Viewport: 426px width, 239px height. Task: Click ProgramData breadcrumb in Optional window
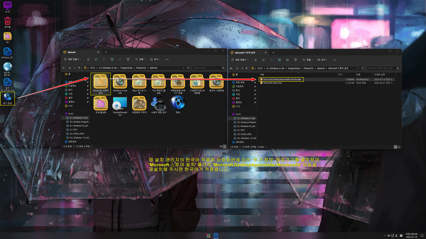[126, 68]
